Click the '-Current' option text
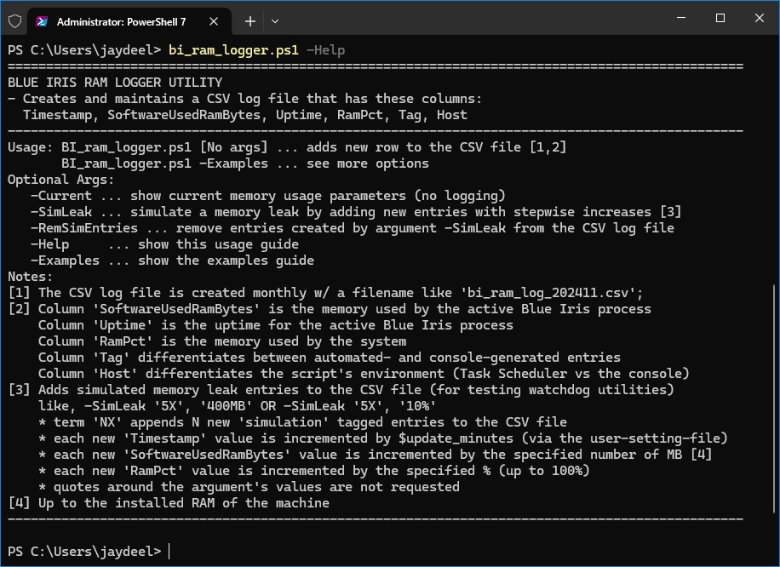The height and width of the screenshot is (567, 780). 61,196
